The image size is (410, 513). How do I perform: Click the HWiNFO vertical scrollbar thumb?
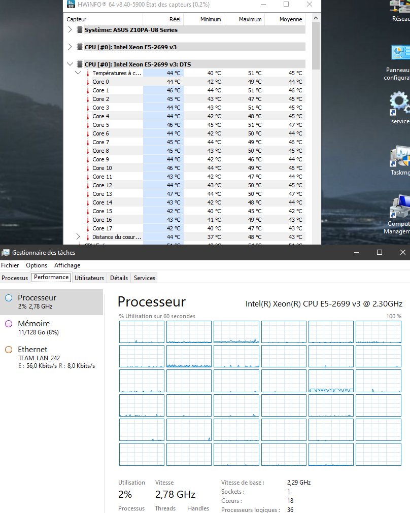point(316,46)
